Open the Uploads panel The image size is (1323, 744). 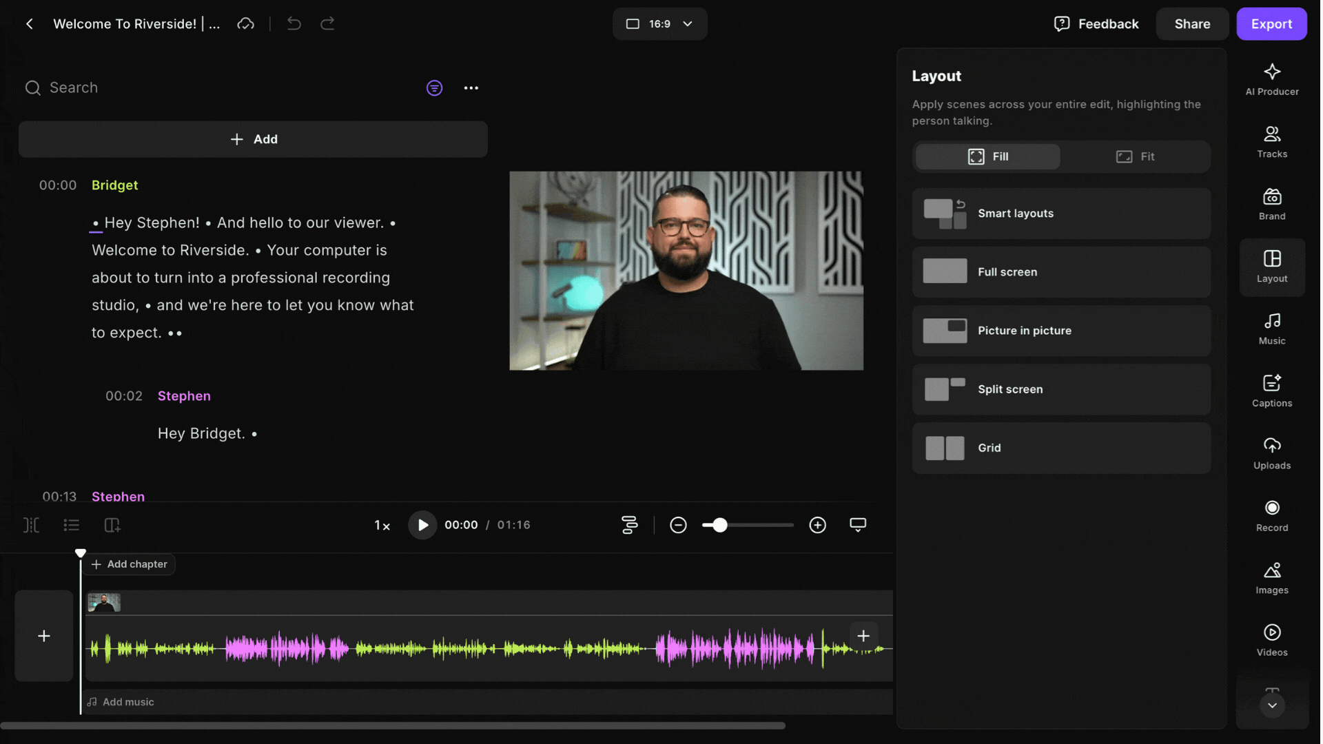click(1271, 453)
